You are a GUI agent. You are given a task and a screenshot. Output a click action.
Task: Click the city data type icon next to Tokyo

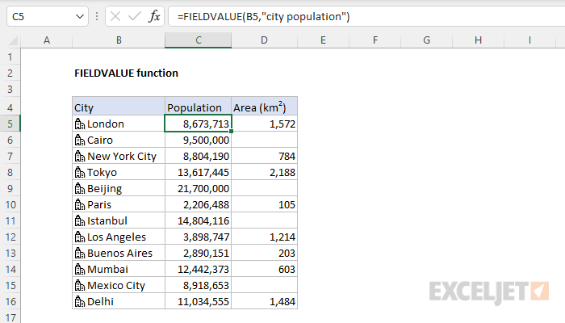[80, 172]
